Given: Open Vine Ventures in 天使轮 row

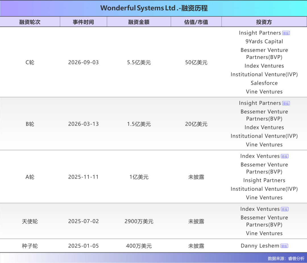Looking at the screenshot, I should click(x=264, y=233).
